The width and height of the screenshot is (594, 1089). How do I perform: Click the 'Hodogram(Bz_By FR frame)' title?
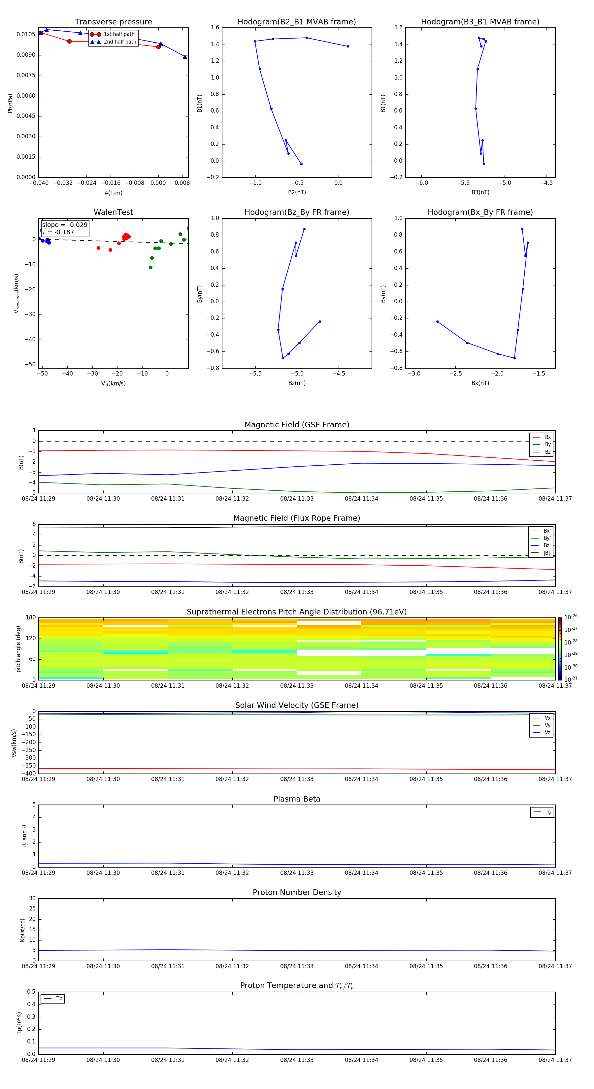(x=297, y=212)
